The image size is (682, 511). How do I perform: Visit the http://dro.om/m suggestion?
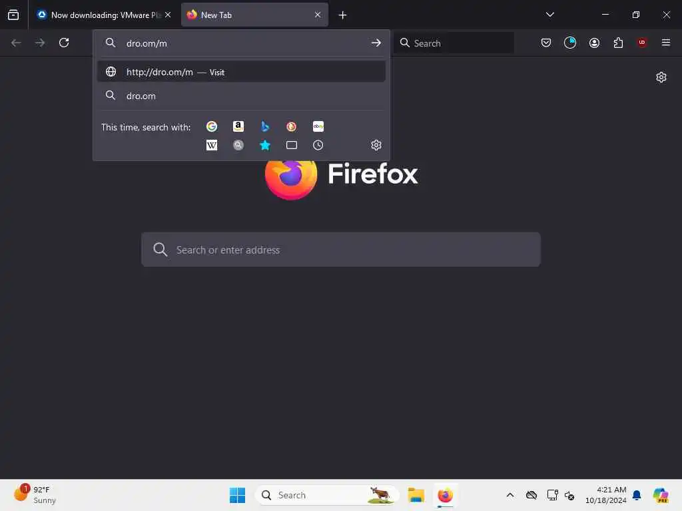click(241, 72)
